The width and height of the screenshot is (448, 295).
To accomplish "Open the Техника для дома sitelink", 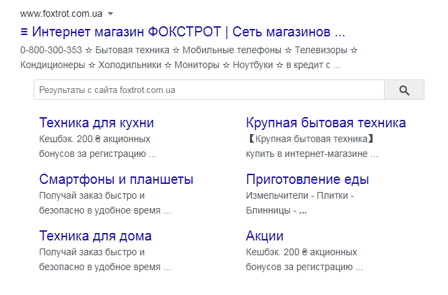I will pos(96,236).
